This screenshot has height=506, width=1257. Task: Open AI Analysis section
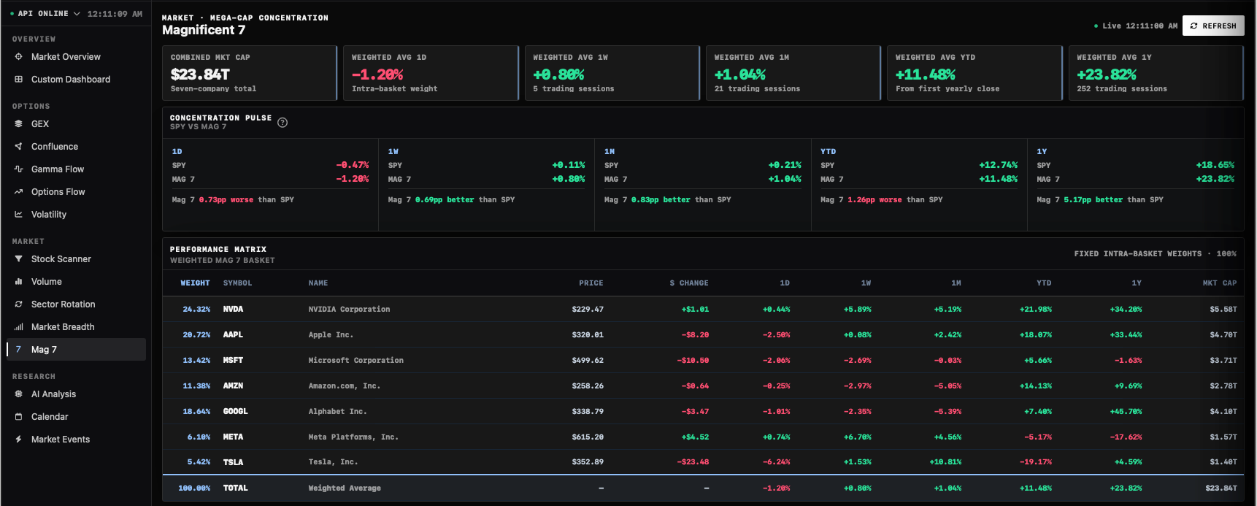click(76, 394)
